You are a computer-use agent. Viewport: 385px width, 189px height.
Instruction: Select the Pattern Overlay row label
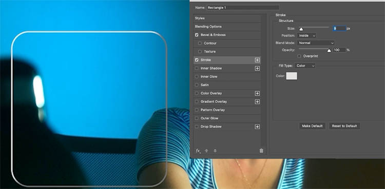pyautogui.click(x=213, y=110)
